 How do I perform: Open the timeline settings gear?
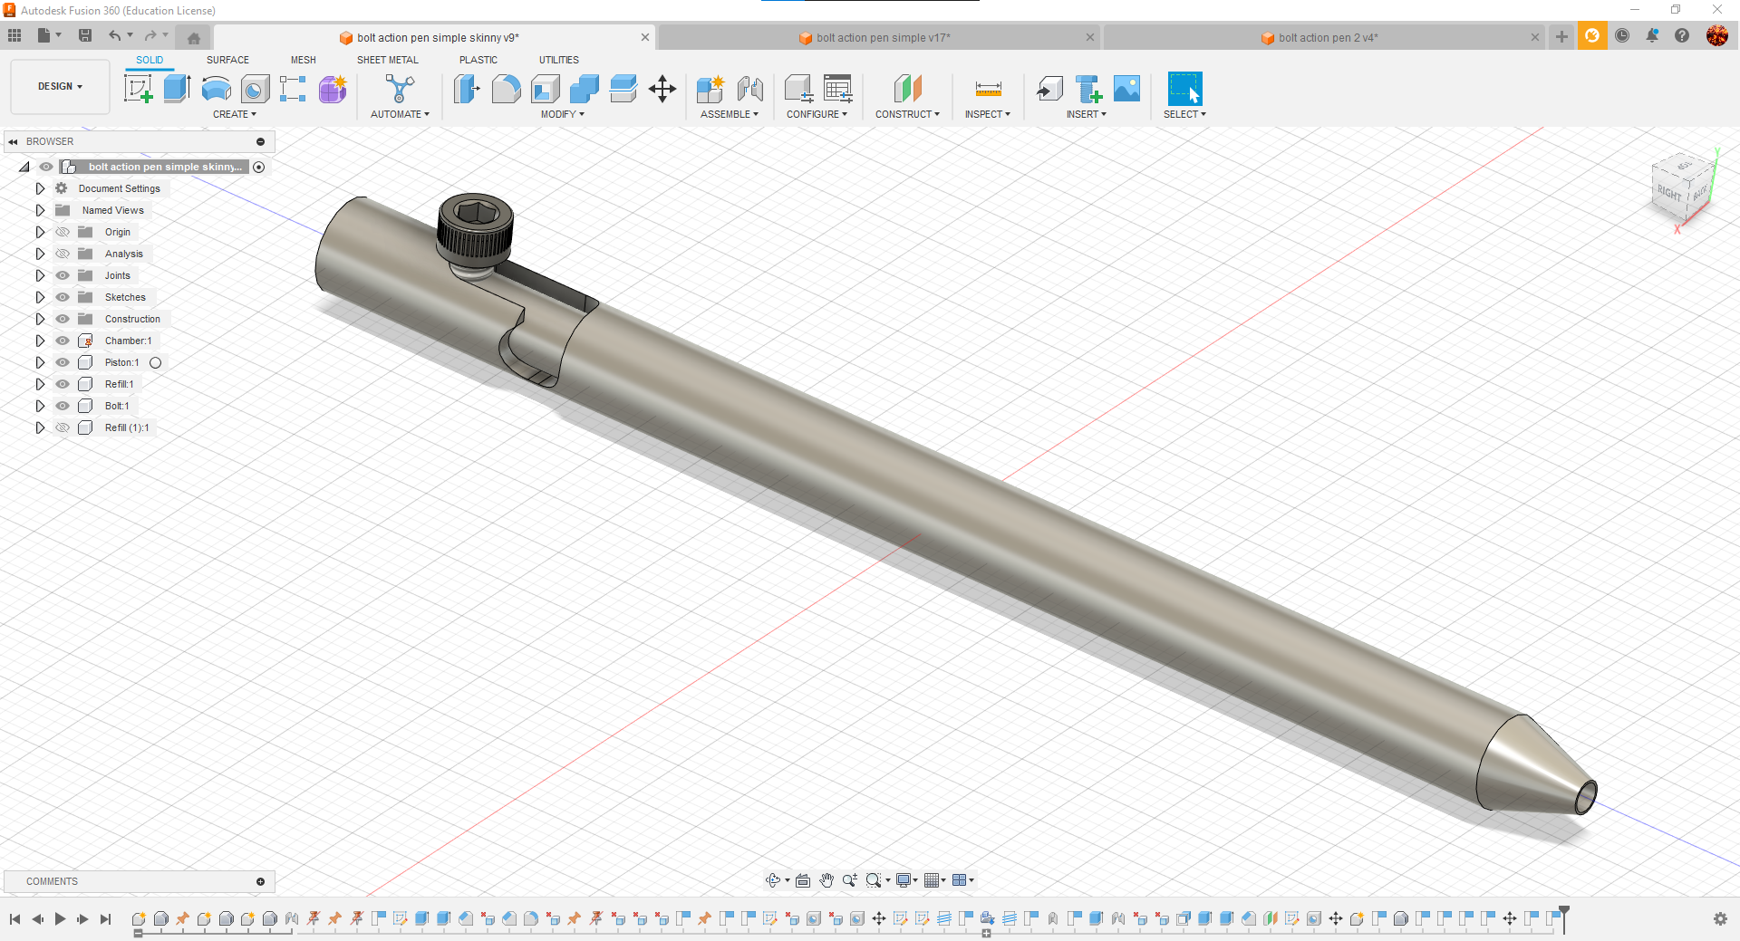(x=1720, y=918)
